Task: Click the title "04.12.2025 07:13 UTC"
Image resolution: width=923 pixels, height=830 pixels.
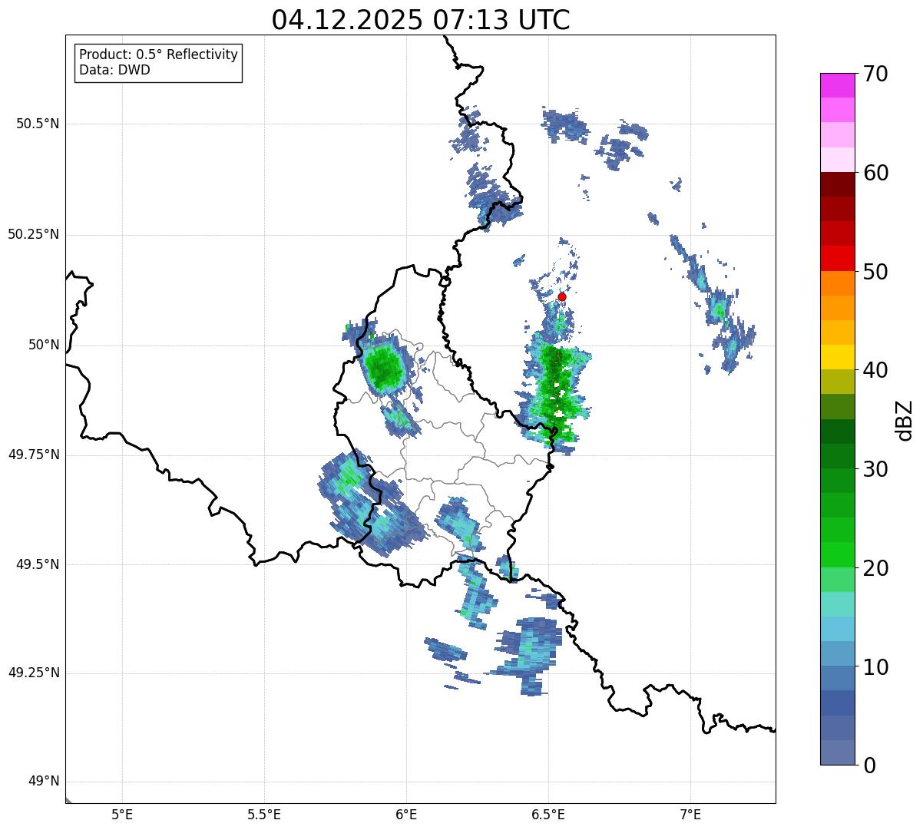Action: [421, 20]
